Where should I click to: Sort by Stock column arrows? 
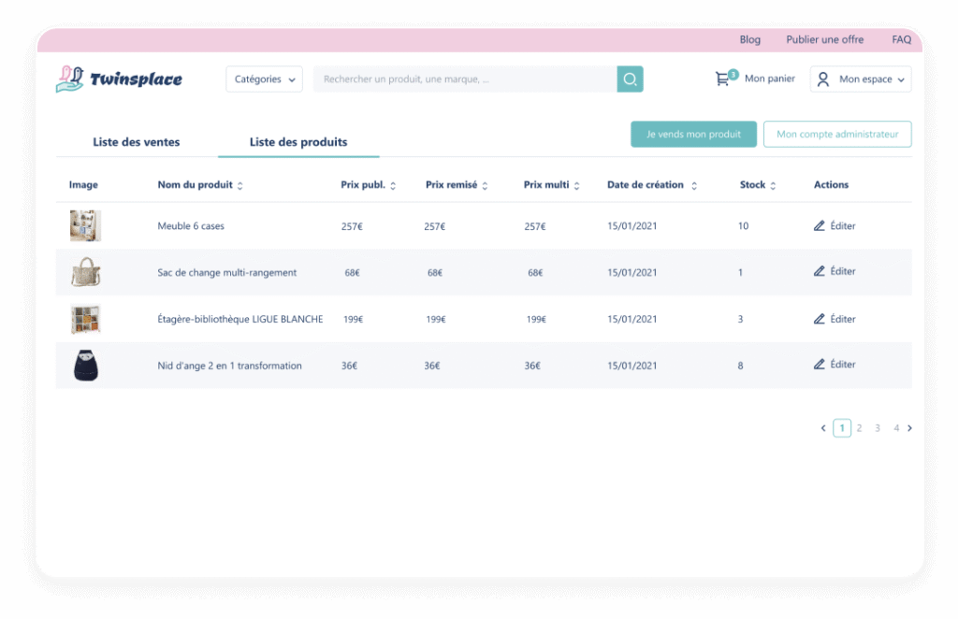(x=773, y=186)
